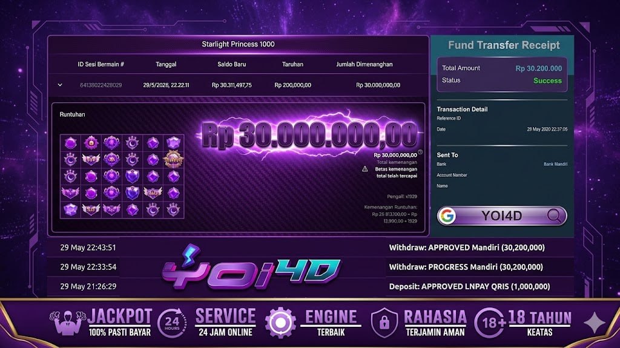Click bet value Rp 200,000,00

[x=292, y=85]
